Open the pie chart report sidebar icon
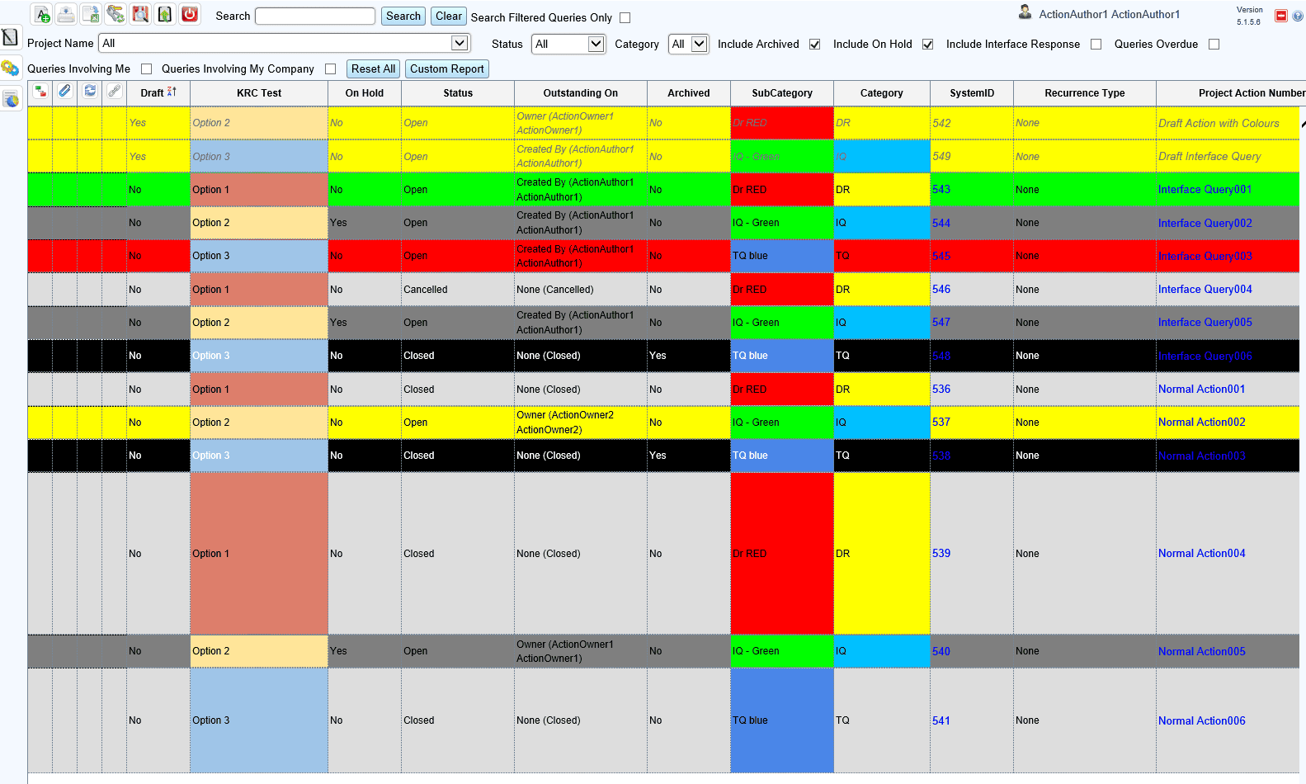The height and width of the screenshot is (784, 1306). 11,100
